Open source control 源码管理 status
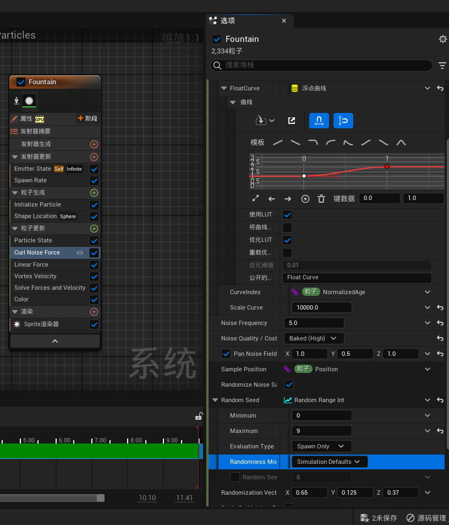449x525 pixels. click(x=426, y=518)
